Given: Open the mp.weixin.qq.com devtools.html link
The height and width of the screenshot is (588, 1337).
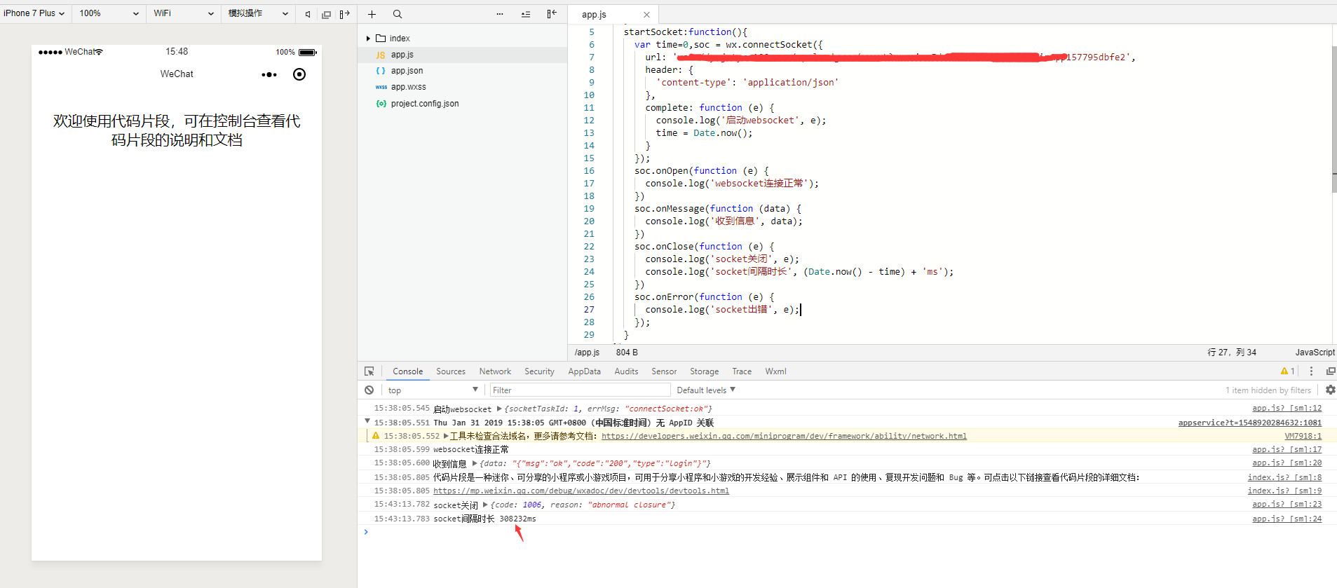Looking at the screenshot, I should (581, 491).
